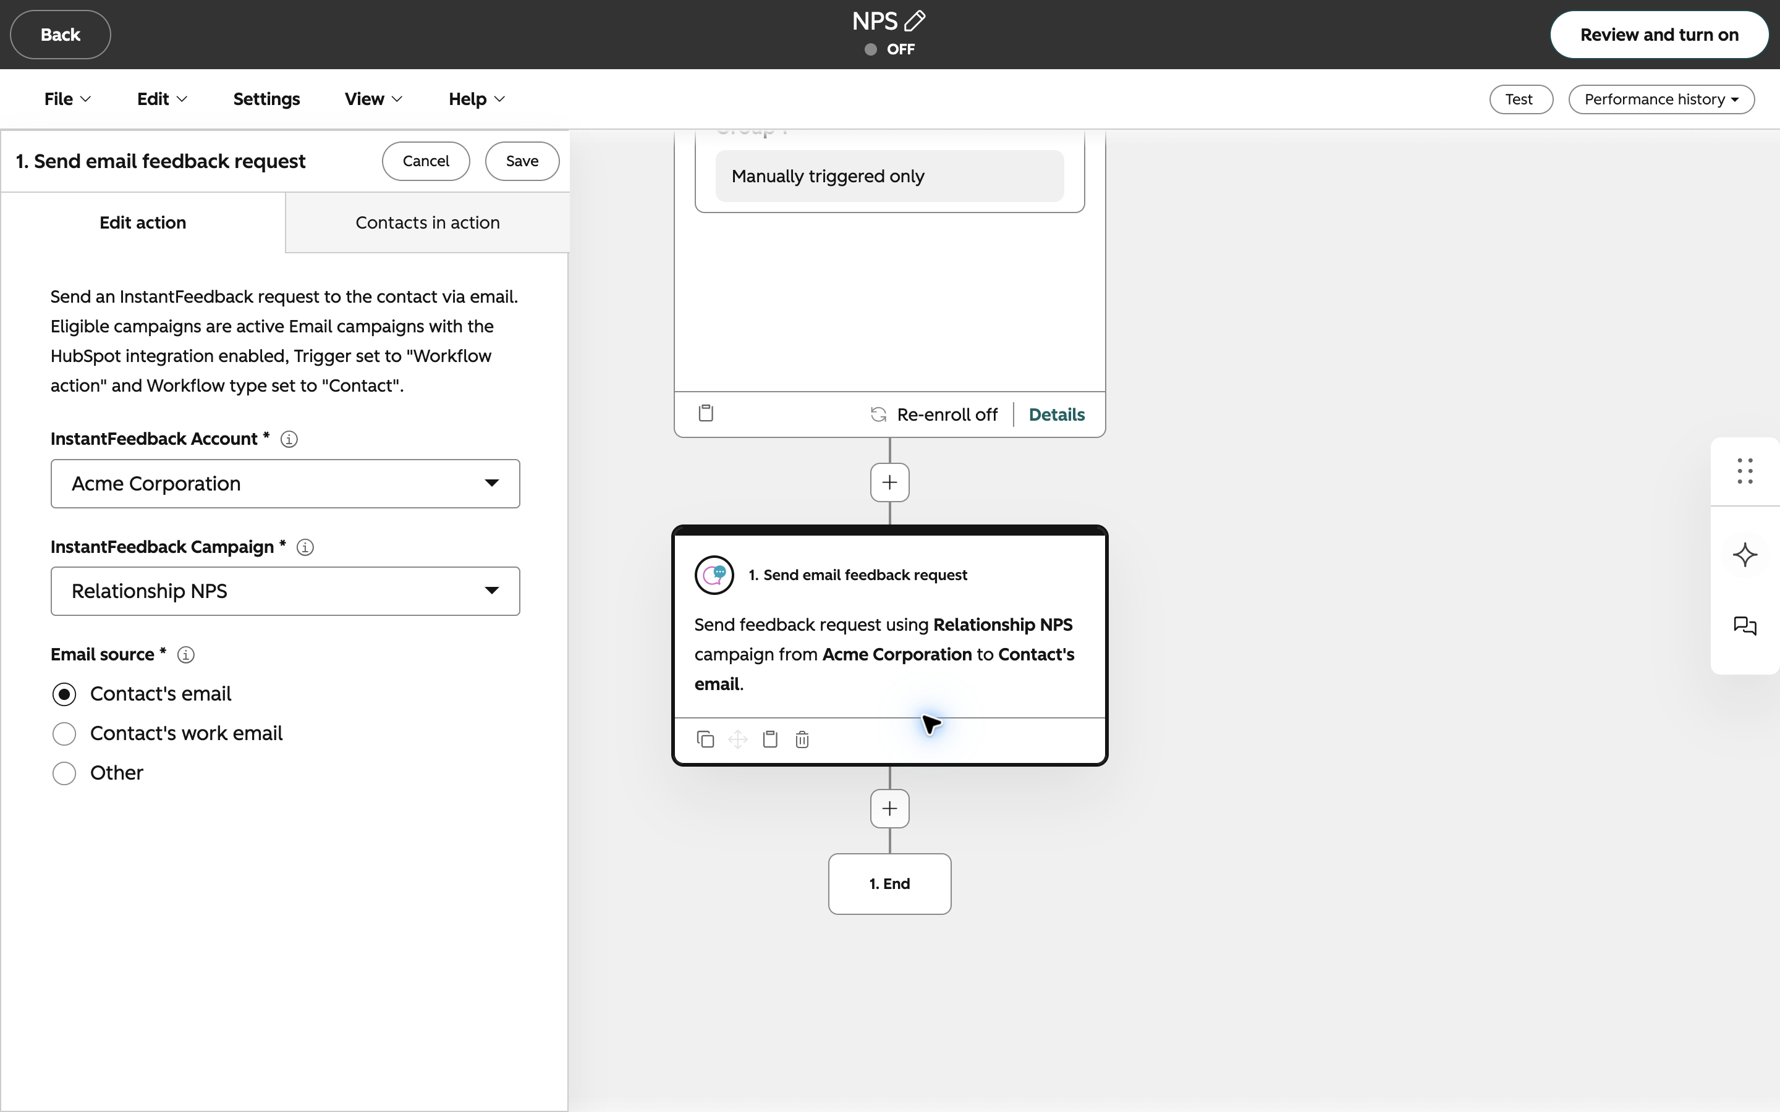
Task: Select the Edit action tab
Action: coord(143,223)
